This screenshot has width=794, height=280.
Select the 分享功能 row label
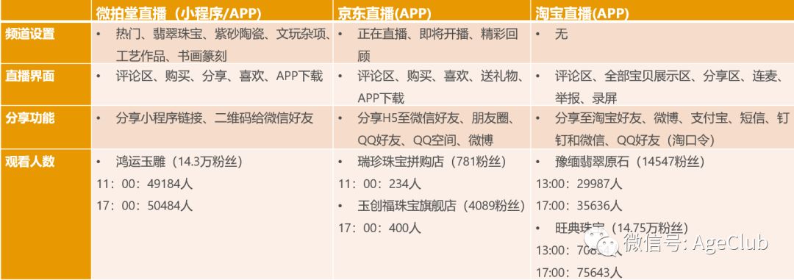click(30, 118)
